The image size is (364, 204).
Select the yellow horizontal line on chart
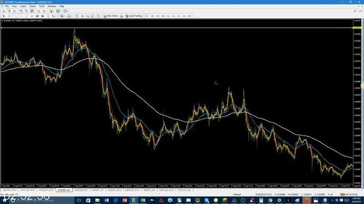[176, 28]
